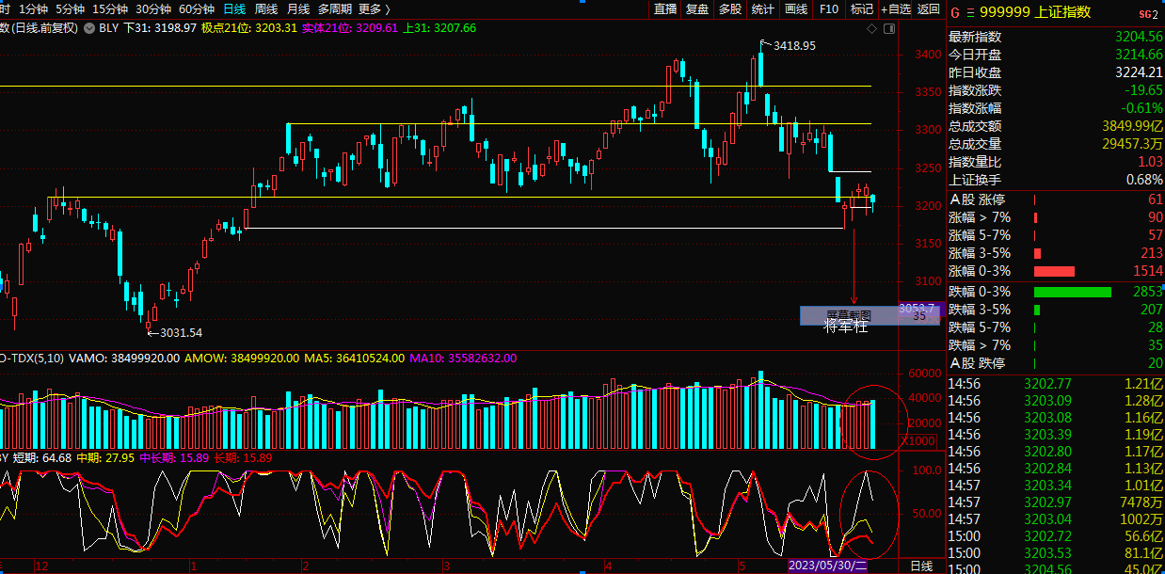Switch to 周线 weekly chart
Viewport: 1165px width, 574px height.
pos(266,9)
